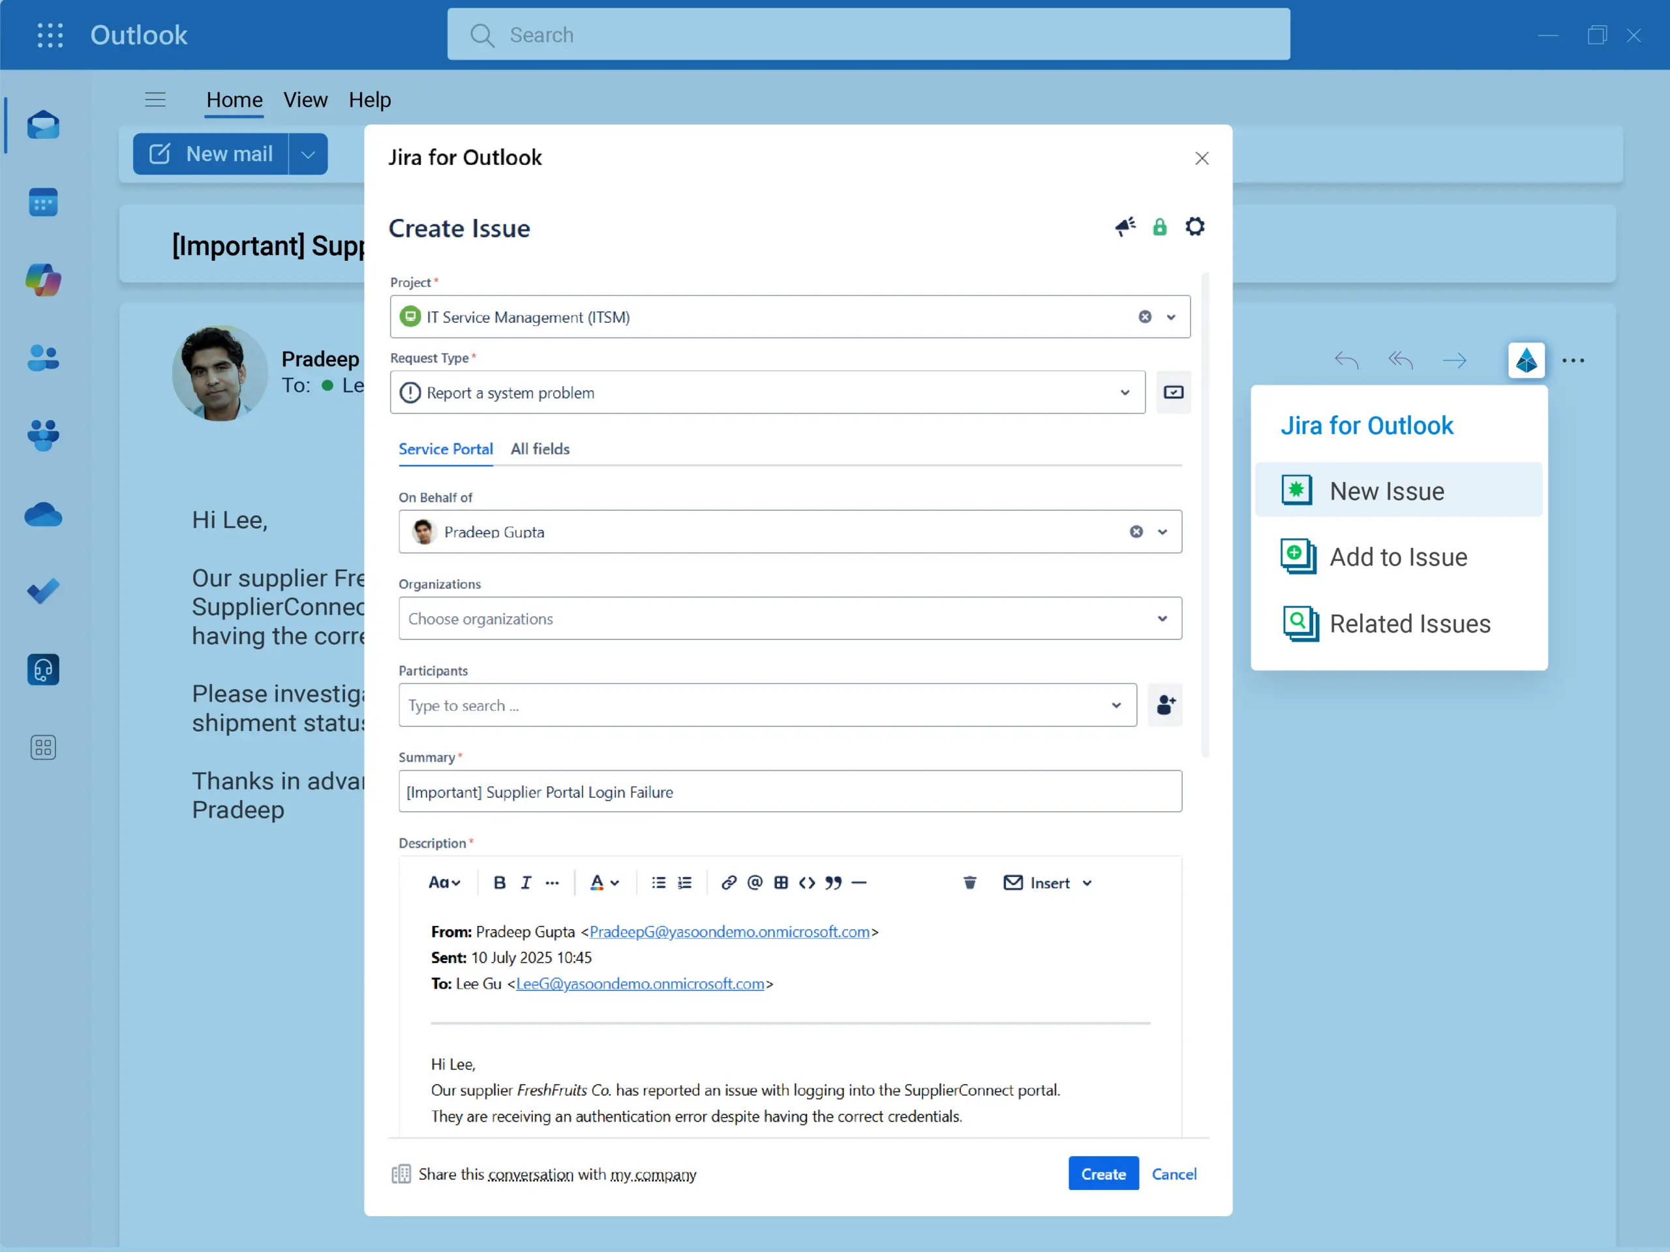Screen dimensions: 1670x1252
Task: Open the Home ribbon tab
Action: pos(235,100)
